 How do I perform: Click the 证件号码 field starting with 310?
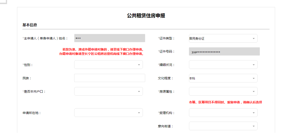[x=224, y=52]
